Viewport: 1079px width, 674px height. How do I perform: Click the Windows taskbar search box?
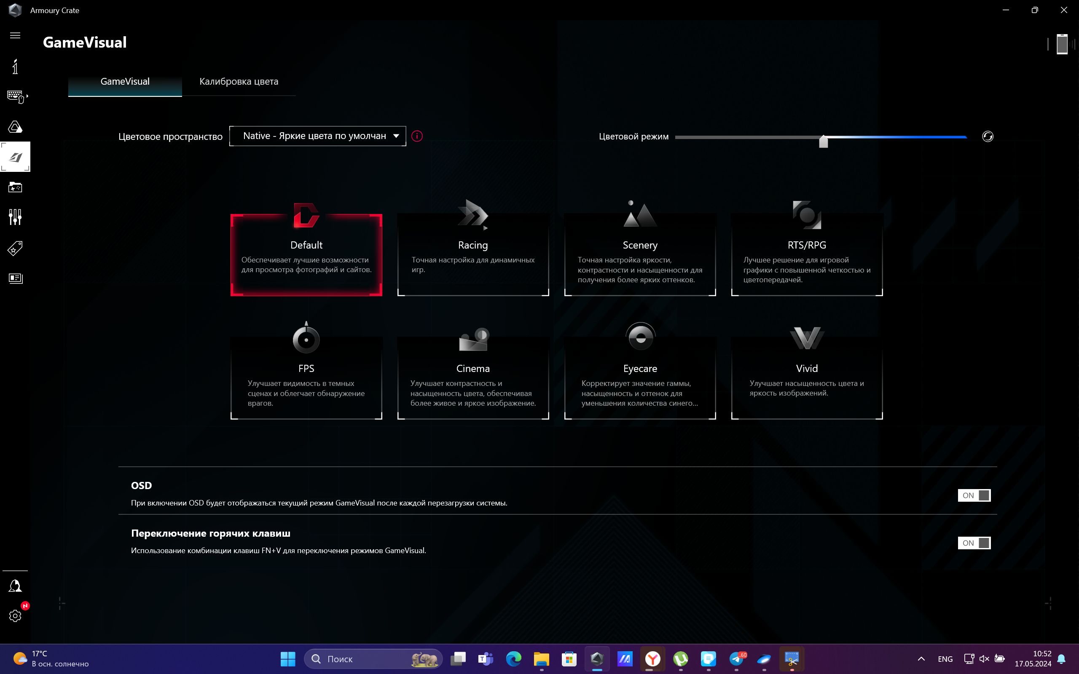coord(373,659)
